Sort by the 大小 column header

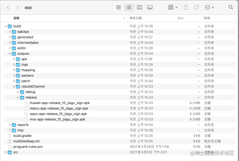(x=180, y=18)
